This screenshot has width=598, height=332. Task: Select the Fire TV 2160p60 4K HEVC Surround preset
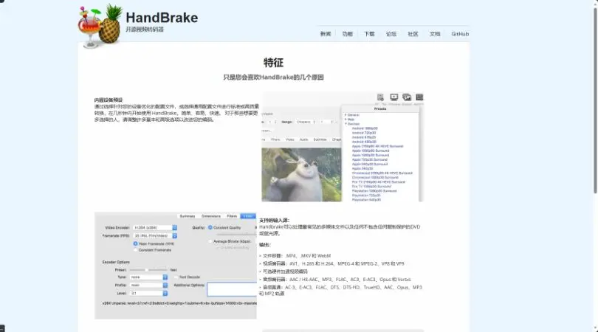coord(378,182)
